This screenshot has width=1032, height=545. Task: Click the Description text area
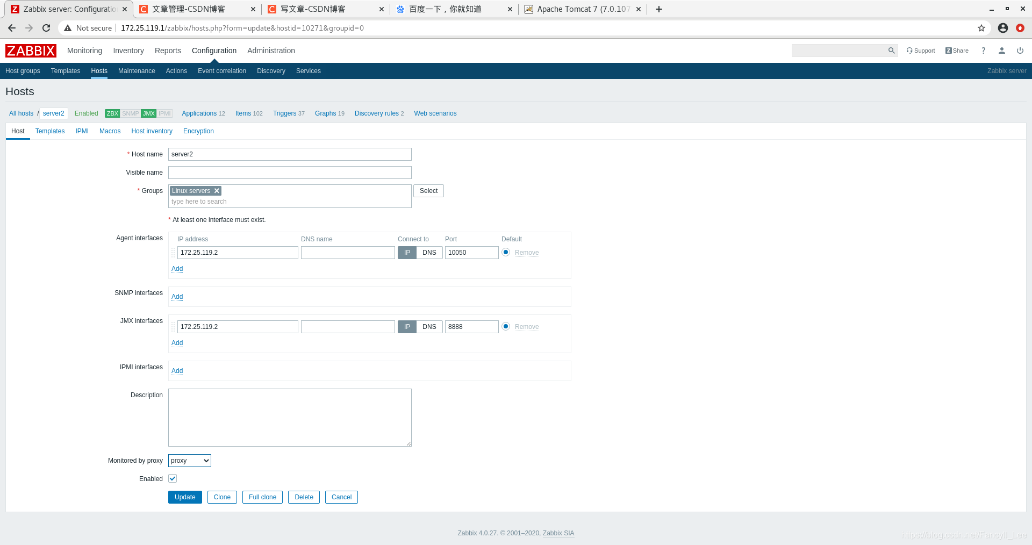[290, 418]
